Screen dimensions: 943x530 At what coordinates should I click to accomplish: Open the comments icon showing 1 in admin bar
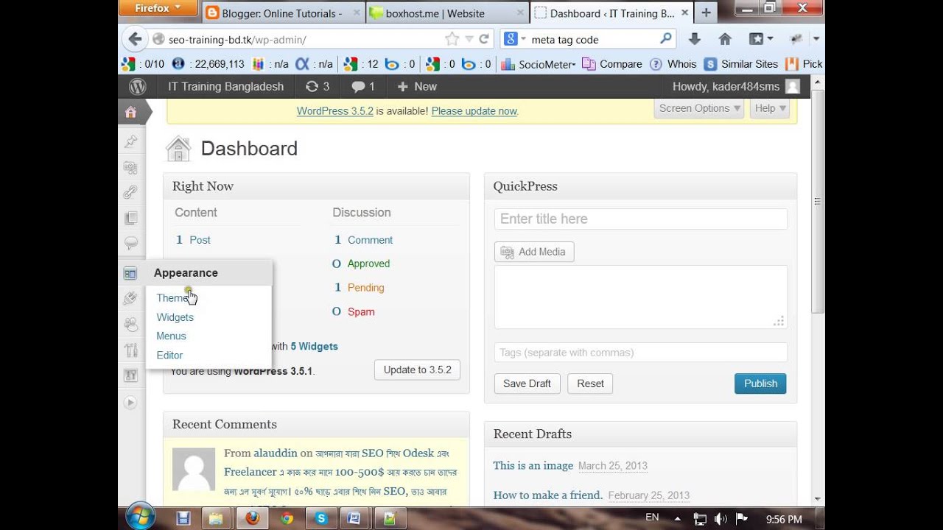(x=363, y=86)
